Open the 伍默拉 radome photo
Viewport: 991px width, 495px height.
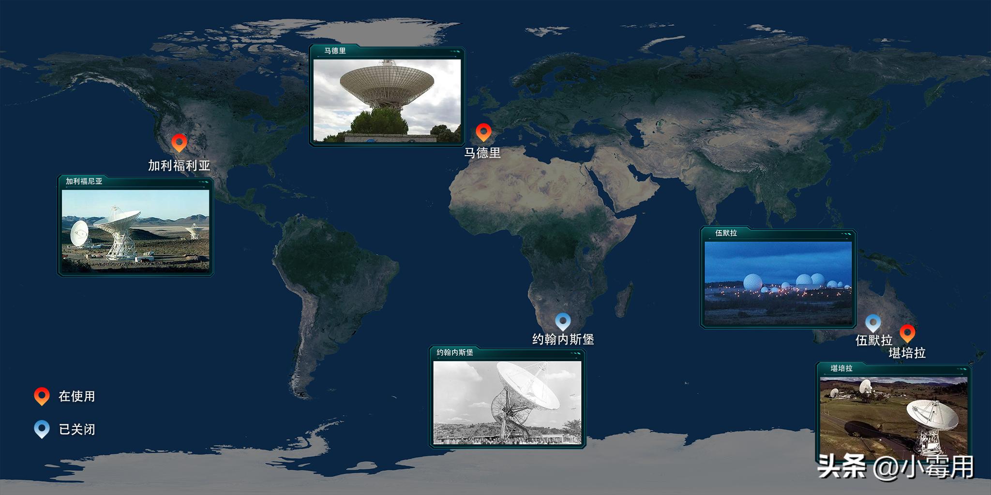pyautogui.click(x=778, y=283)
